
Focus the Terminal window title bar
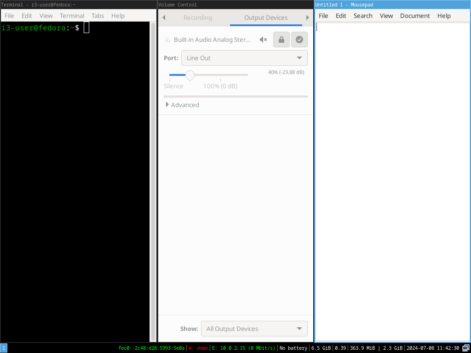(78, 5)
